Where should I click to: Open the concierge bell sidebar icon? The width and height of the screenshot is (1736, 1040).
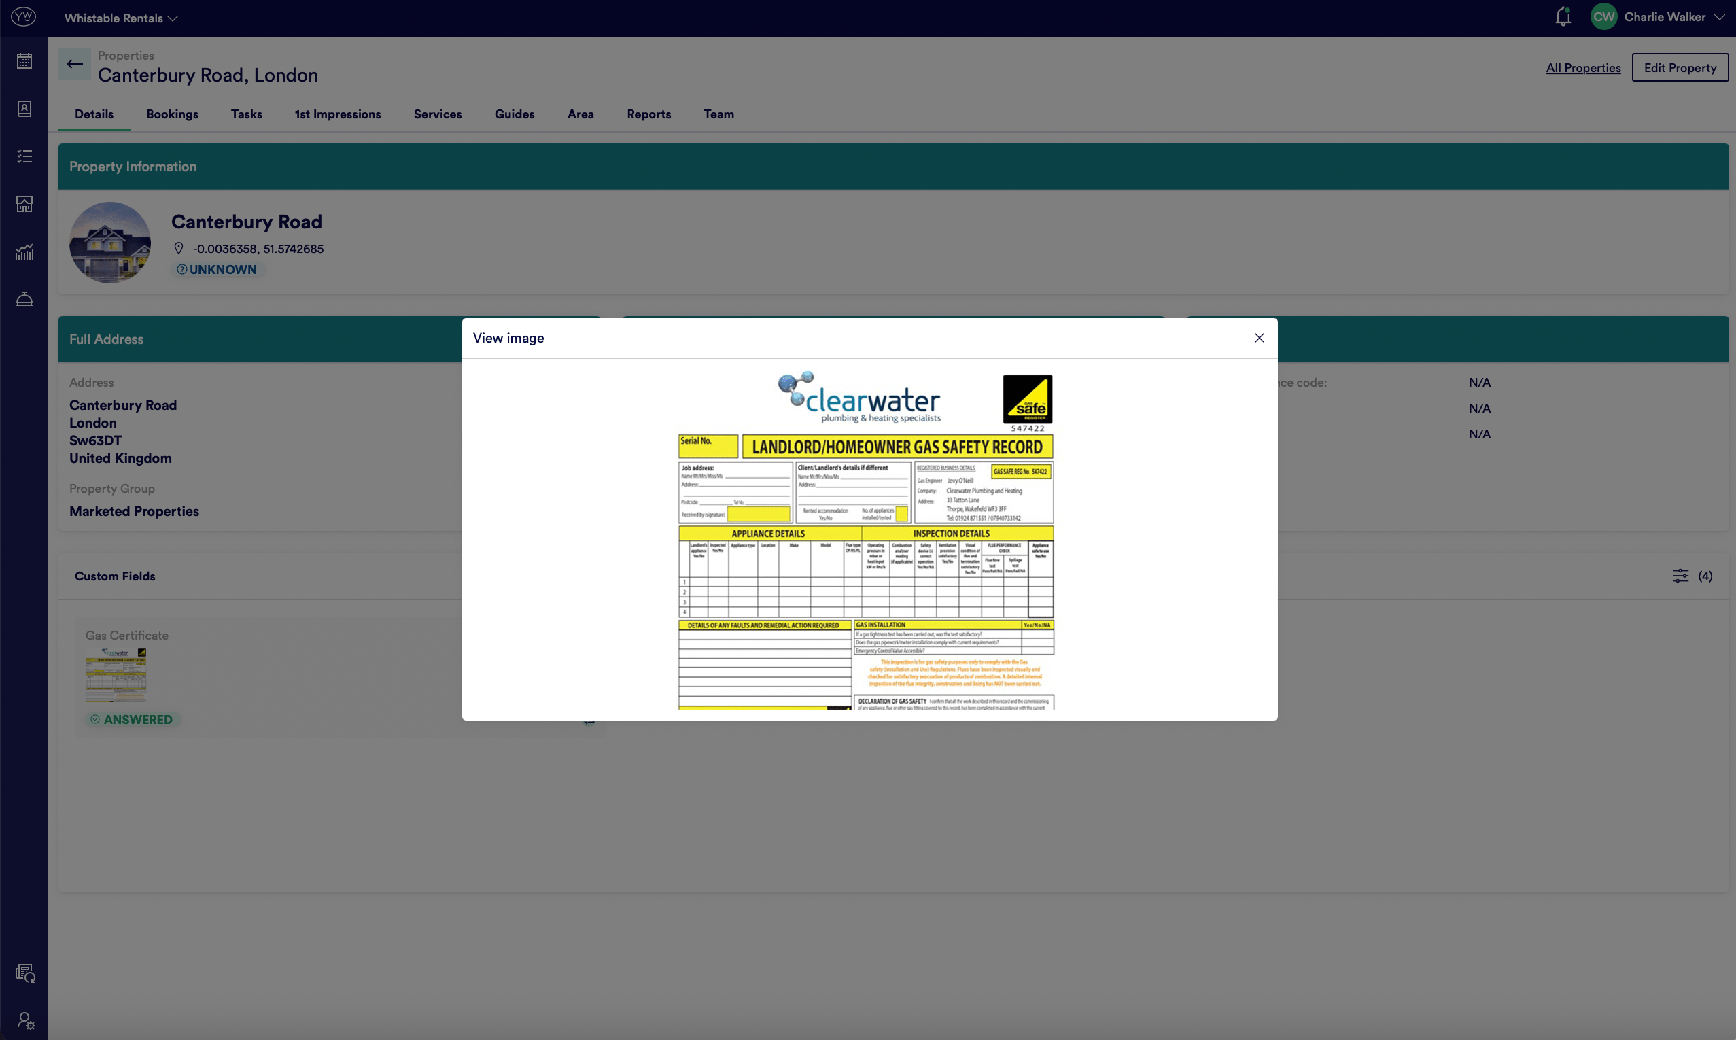24,299
